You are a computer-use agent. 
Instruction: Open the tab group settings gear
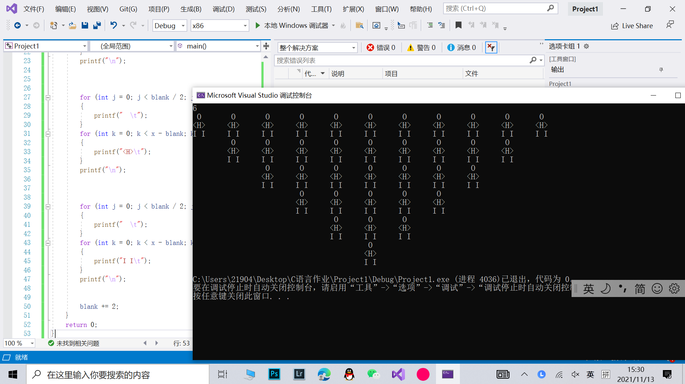point(586,46)
